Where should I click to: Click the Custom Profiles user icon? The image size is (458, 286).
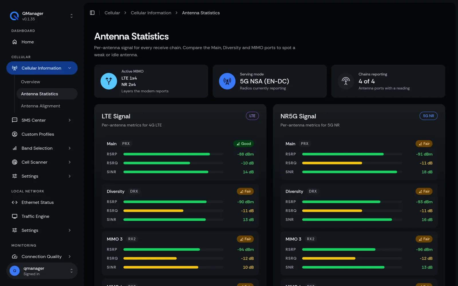(15, 134)
